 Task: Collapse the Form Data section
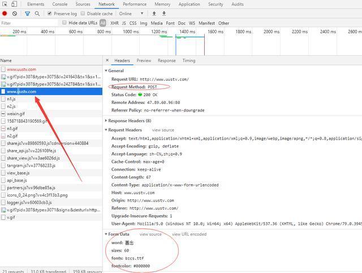tap(106, 234)
